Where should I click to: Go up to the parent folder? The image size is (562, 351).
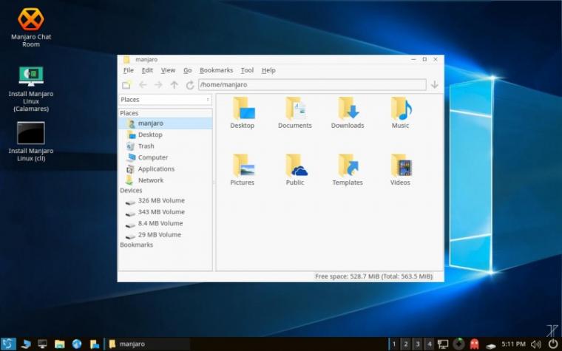point(175,85)
